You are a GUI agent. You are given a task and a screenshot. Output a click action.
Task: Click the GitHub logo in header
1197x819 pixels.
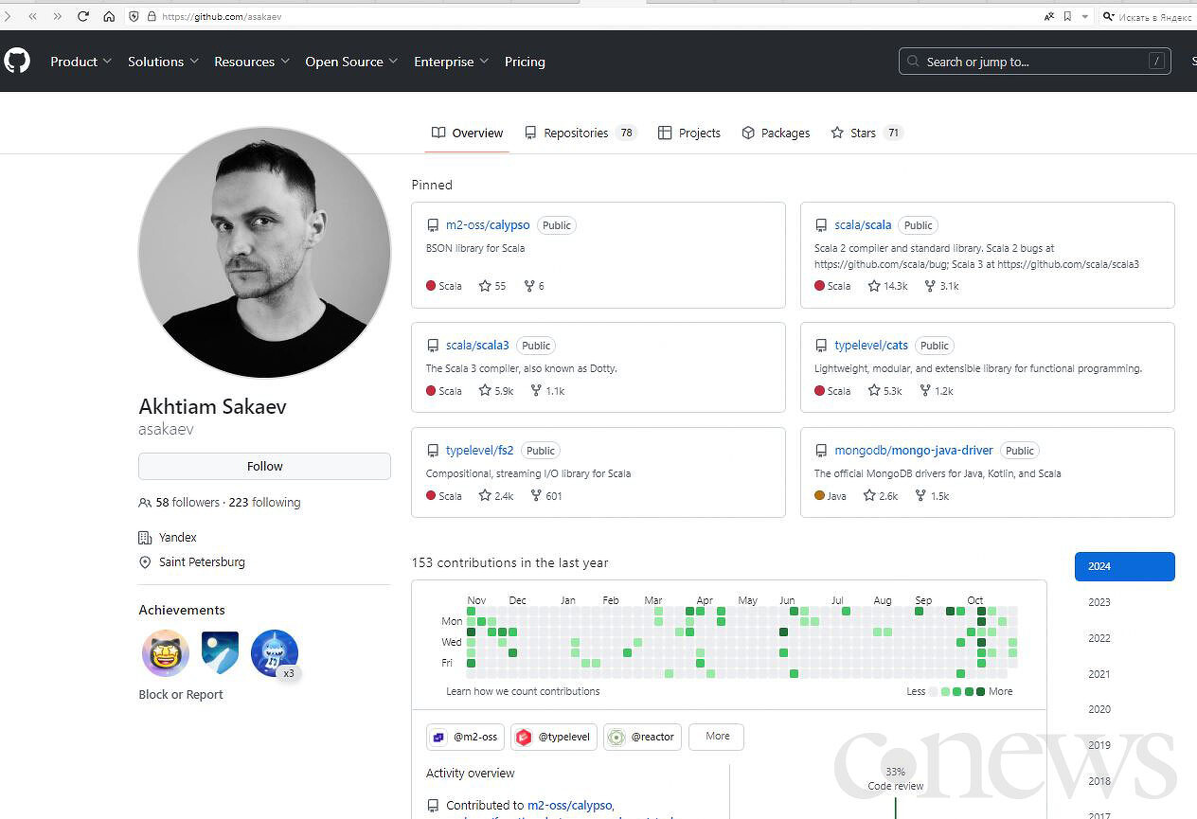17,62
